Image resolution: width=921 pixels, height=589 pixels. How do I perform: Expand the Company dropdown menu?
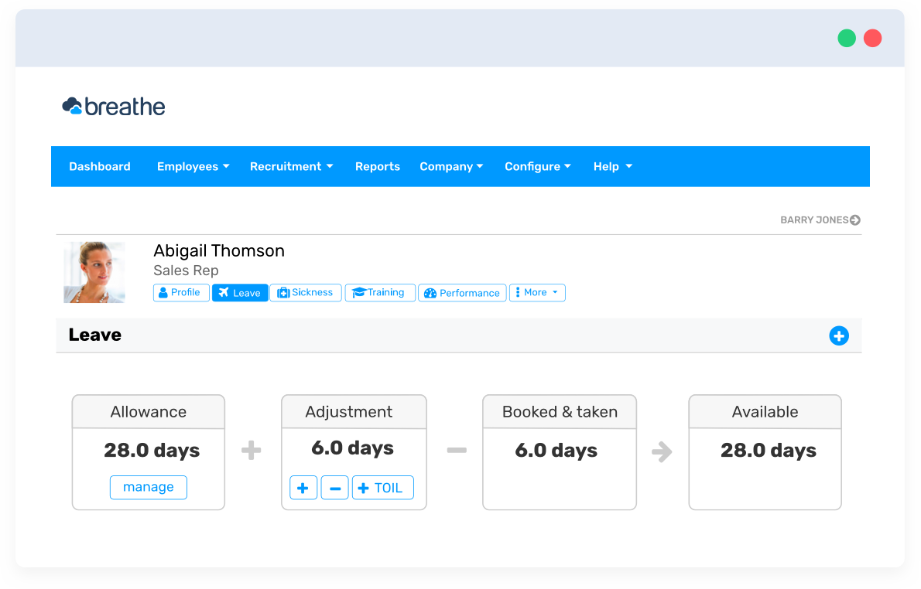[451, 167]
